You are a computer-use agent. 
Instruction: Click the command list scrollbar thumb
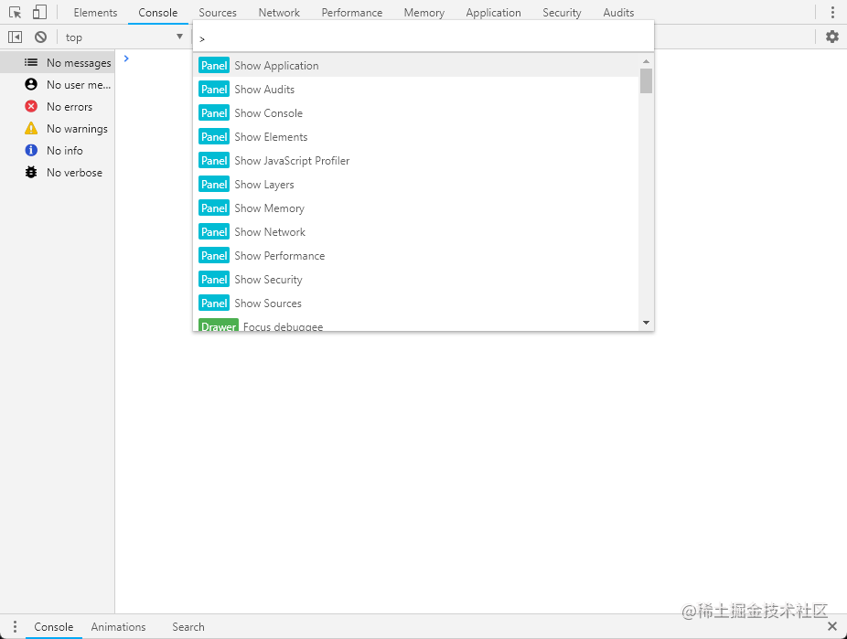point(646,81)
